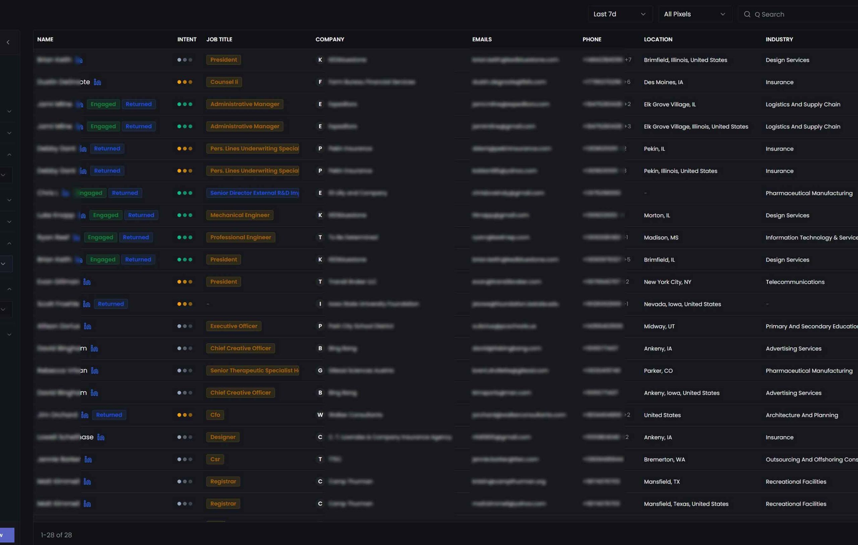Click the search magnifier icon

tap(747, 14)
